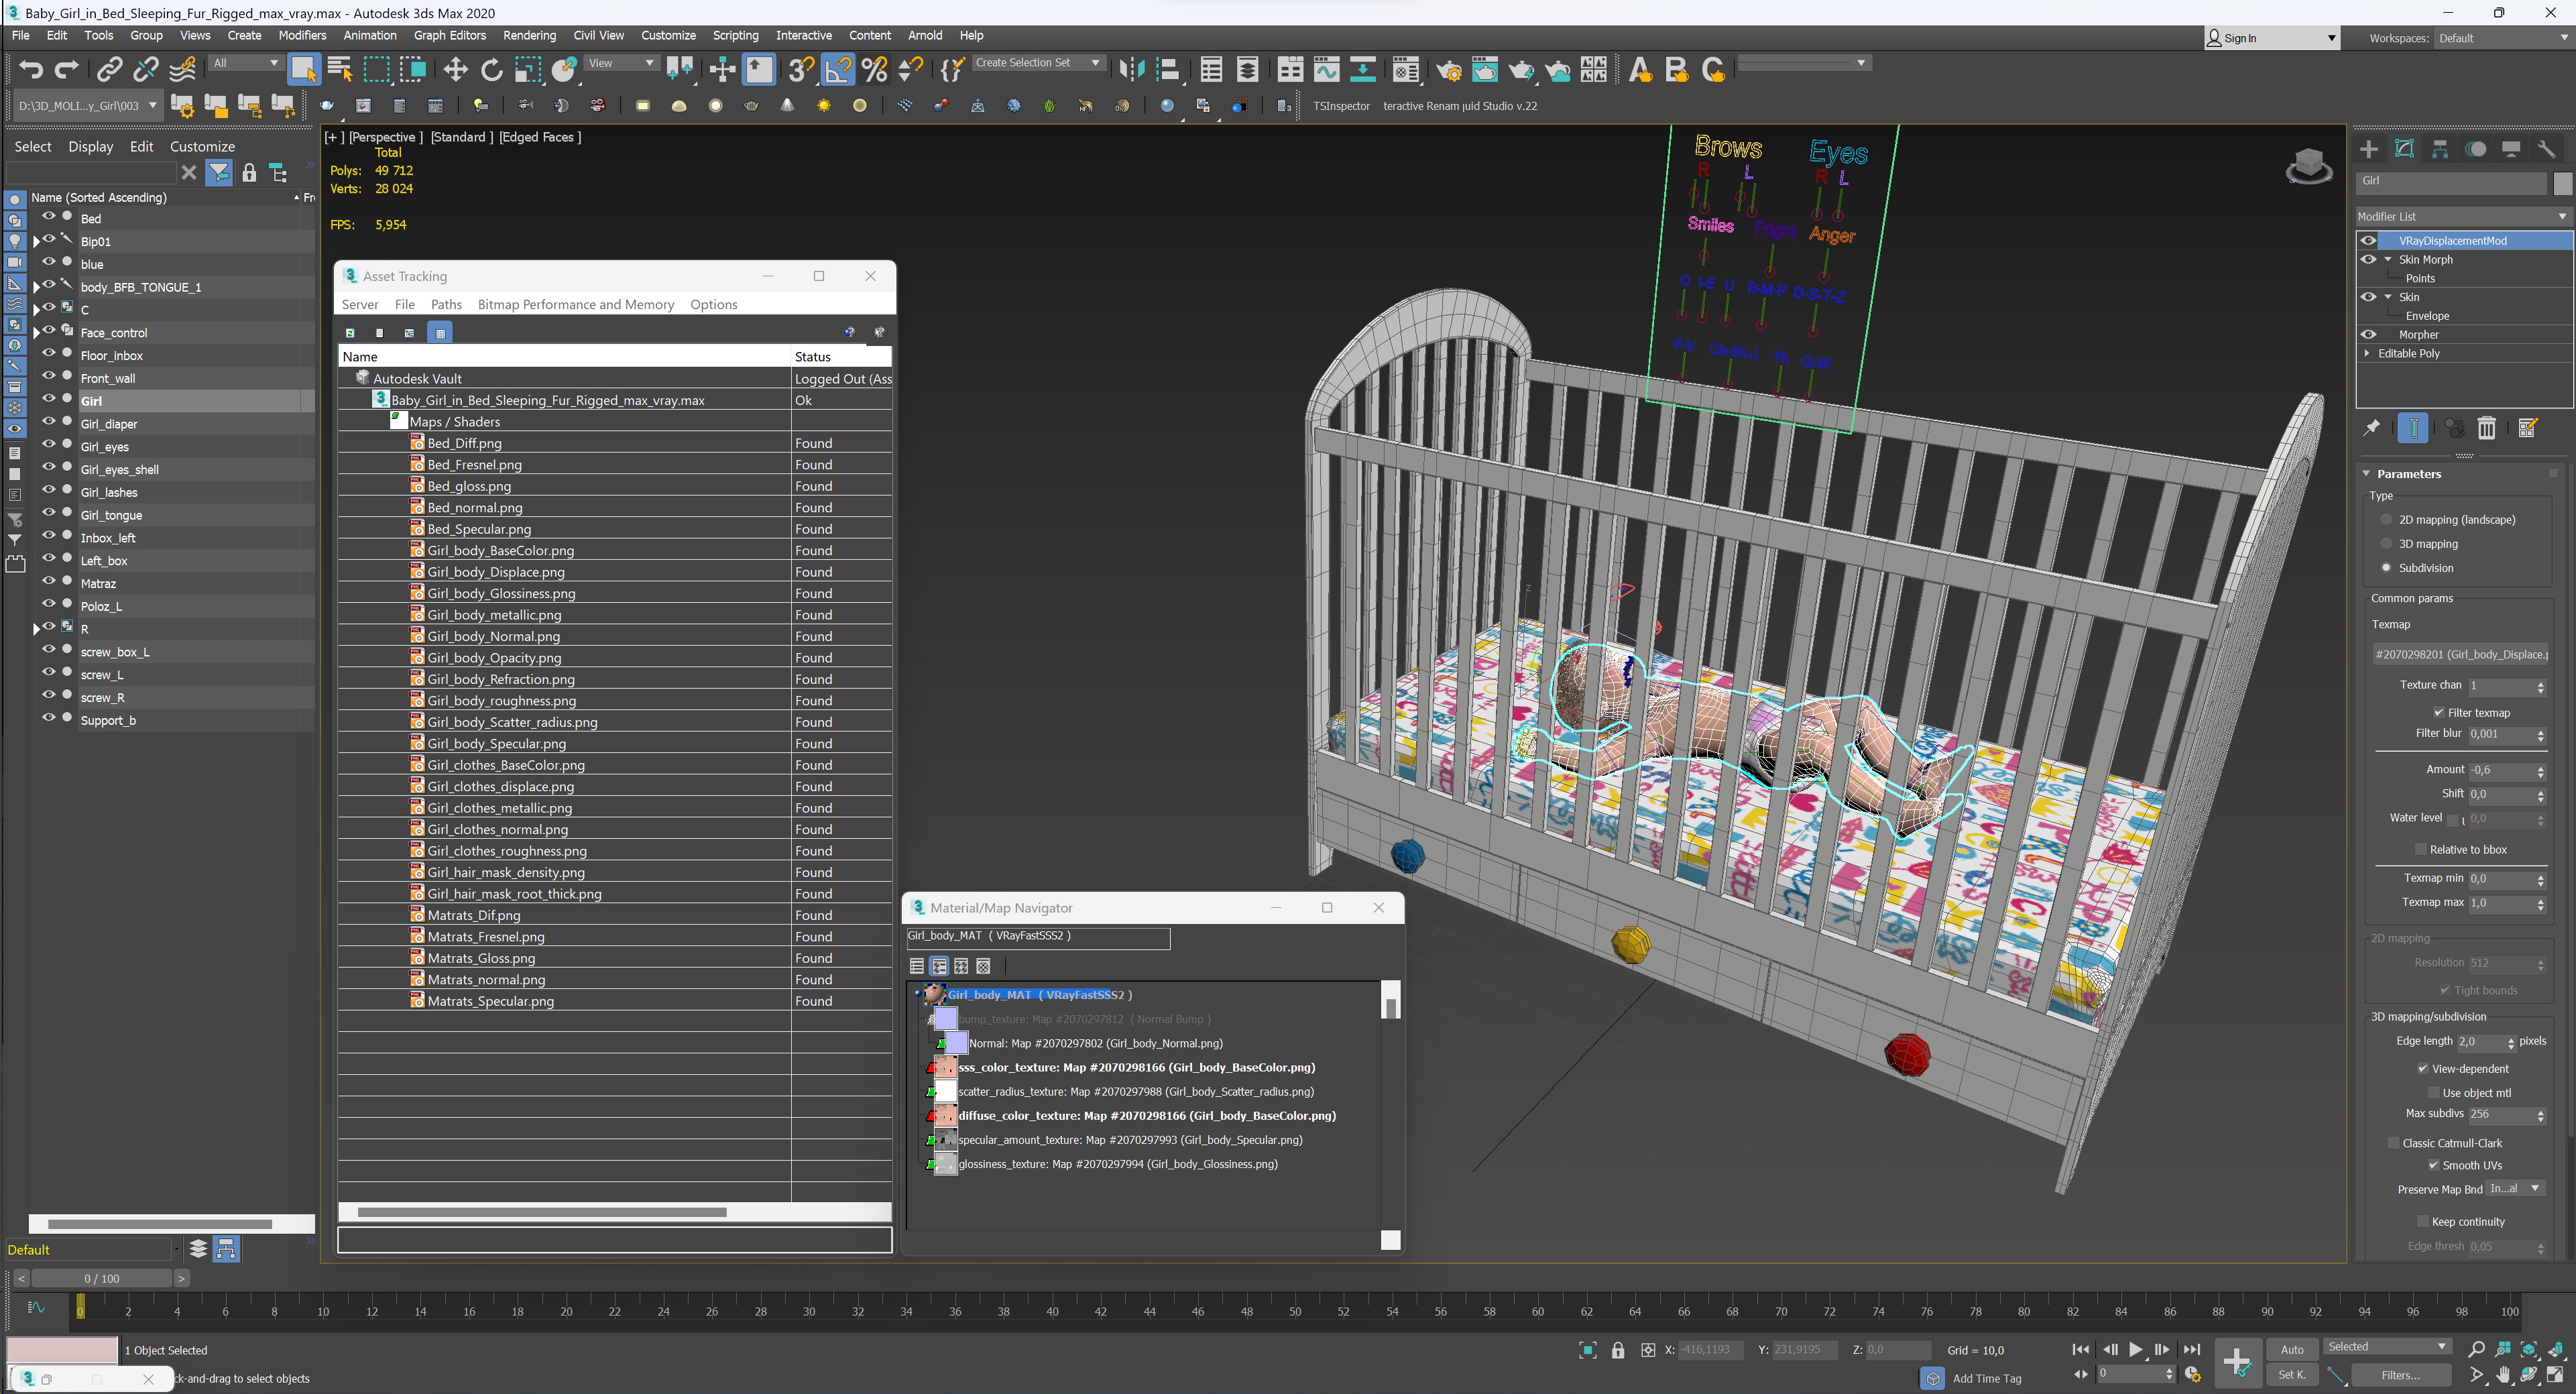Hide the Girl_diaper object eye icon

[48, 422]
